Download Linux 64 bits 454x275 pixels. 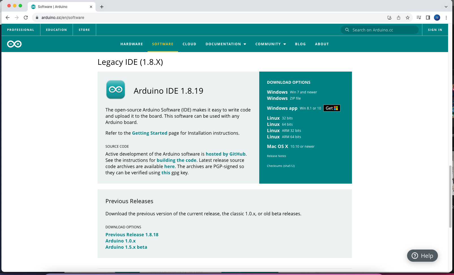[x=280, y=124]
